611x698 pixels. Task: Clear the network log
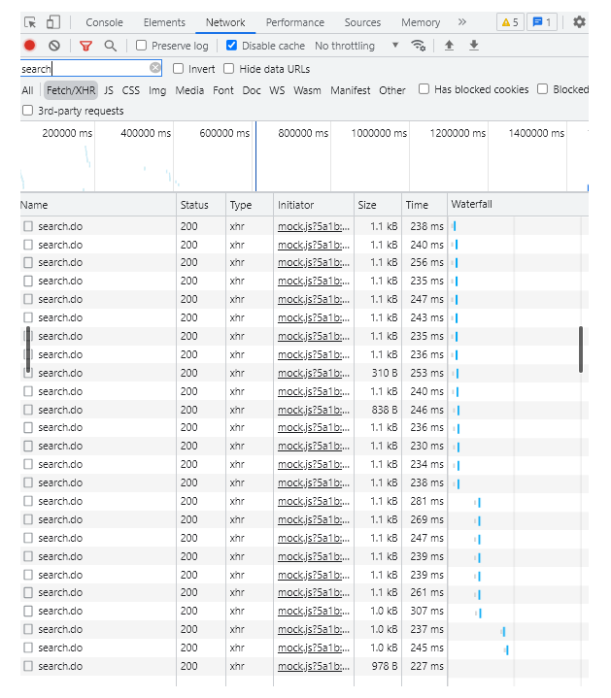[54, 46]
